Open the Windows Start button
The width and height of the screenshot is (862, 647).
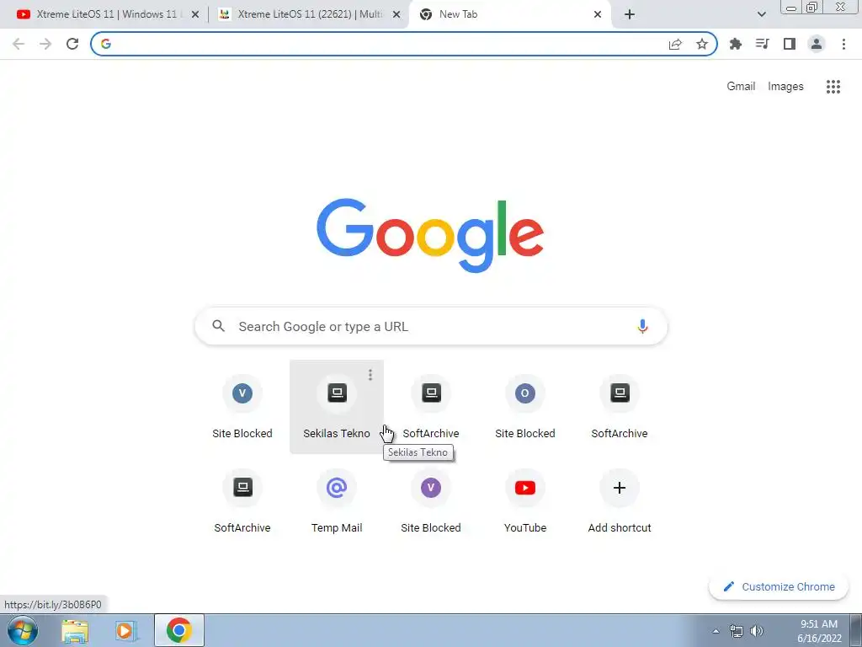point(23,630)
